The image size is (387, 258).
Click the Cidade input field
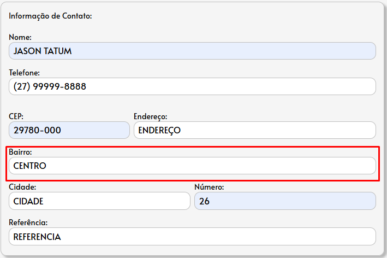click(x=99, y=201)
